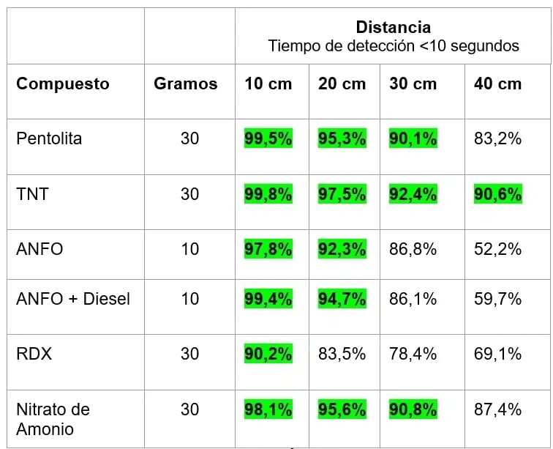Click the highlighted 90,6% TNT value
This screenshot has height=449, width=553.
pyautogui.click(x=497, y=194)
